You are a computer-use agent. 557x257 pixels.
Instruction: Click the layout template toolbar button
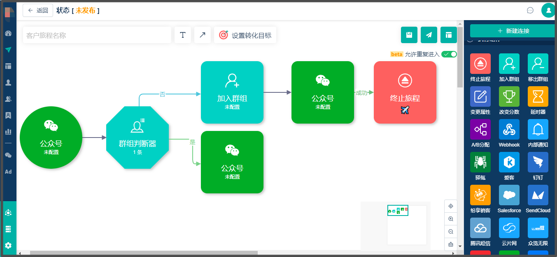449,35
